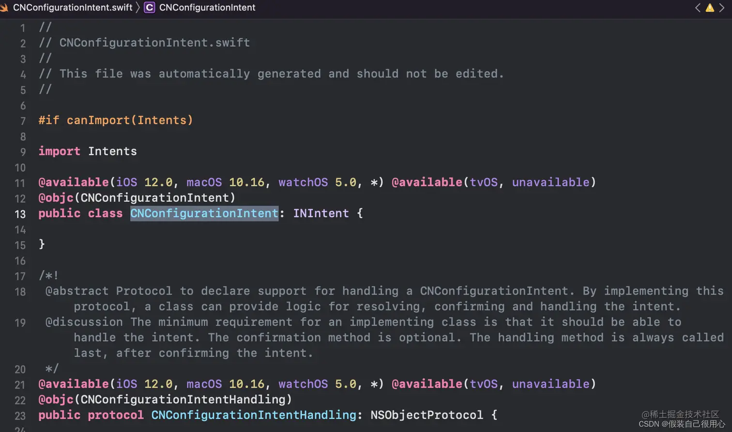Screen dimensions: 732x432
Task: Click 'tvOS' on line 21
Action: pyautogui.click(x=484, y=384)
